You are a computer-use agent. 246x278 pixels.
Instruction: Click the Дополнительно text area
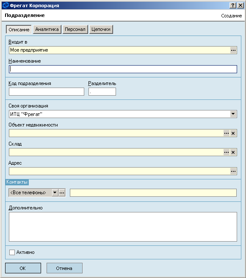(123, 227)
